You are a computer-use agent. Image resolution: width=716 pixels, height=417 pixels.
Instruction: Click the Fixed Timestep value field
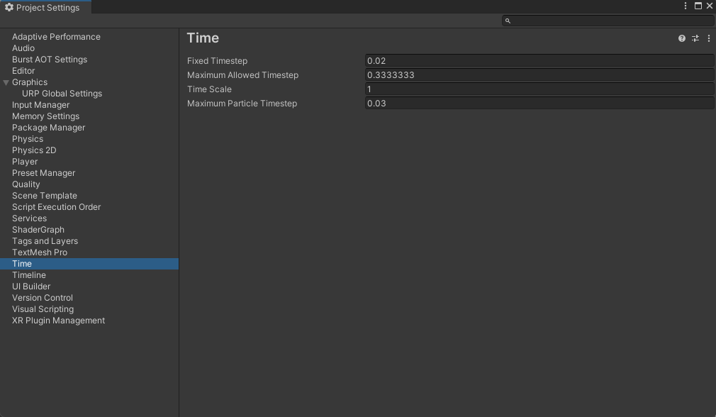coord(539,61)
